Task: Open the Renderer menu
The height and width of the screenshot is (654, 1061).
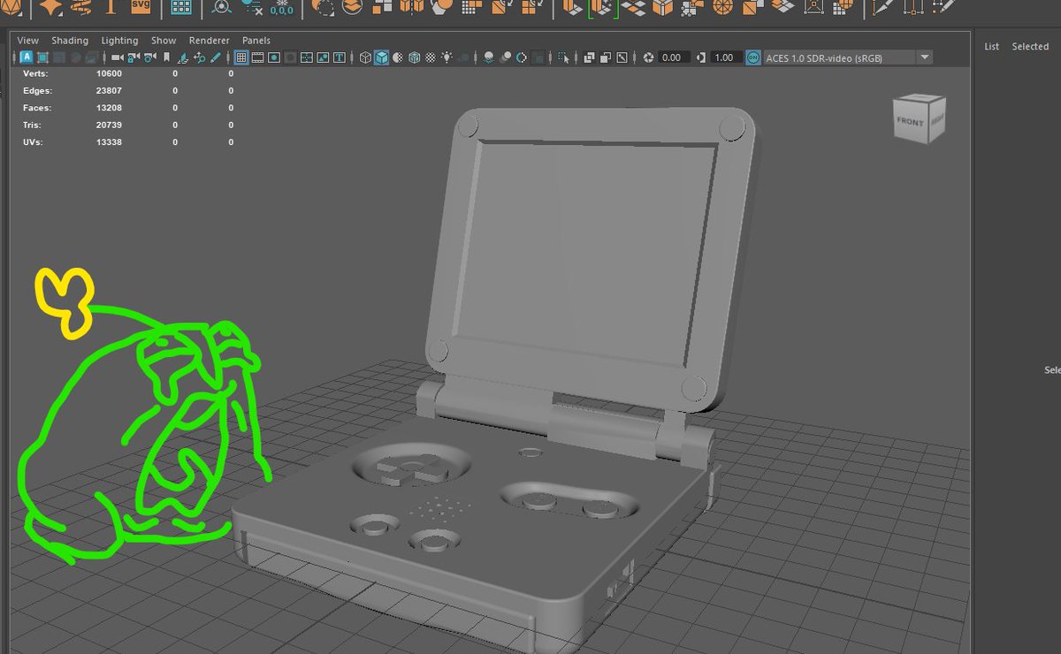Action: (210, 41)
